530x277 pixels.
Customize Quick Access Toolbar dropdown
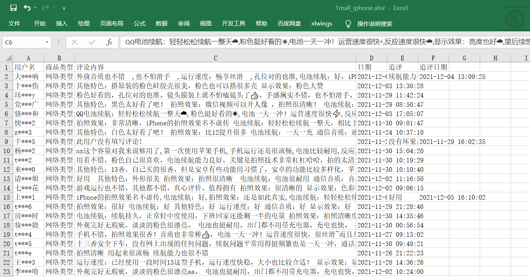64,8
